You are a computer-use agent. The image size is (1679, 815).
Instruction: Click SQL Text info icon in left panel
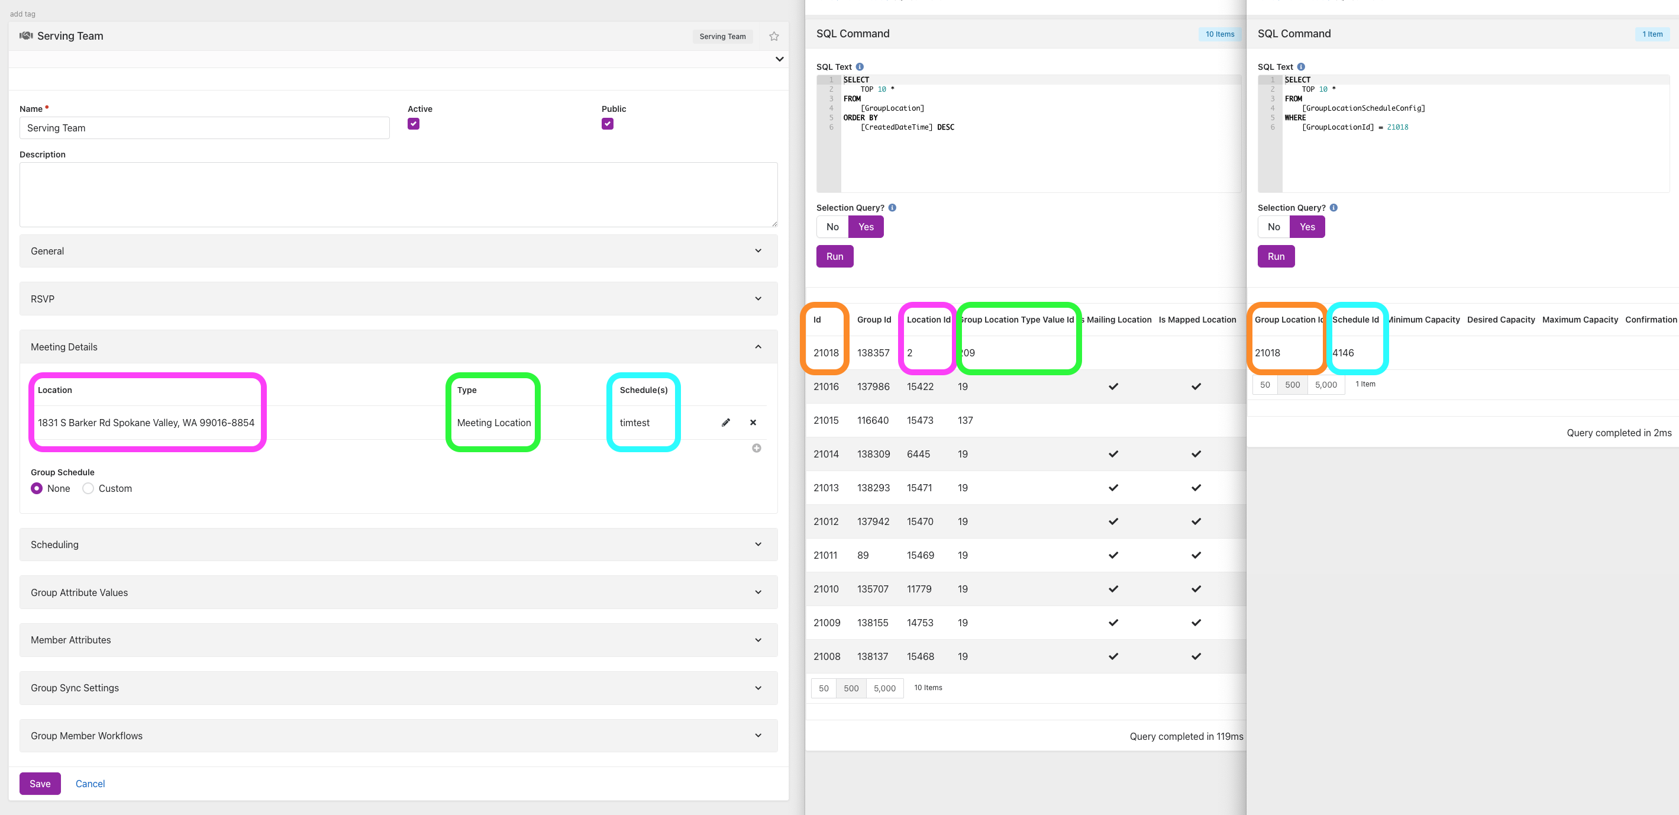(x=860, y=66)
